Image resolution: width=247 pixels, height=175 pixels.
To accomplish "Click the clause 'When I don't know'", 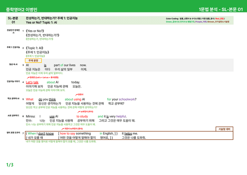I will (x=41, y=133).
